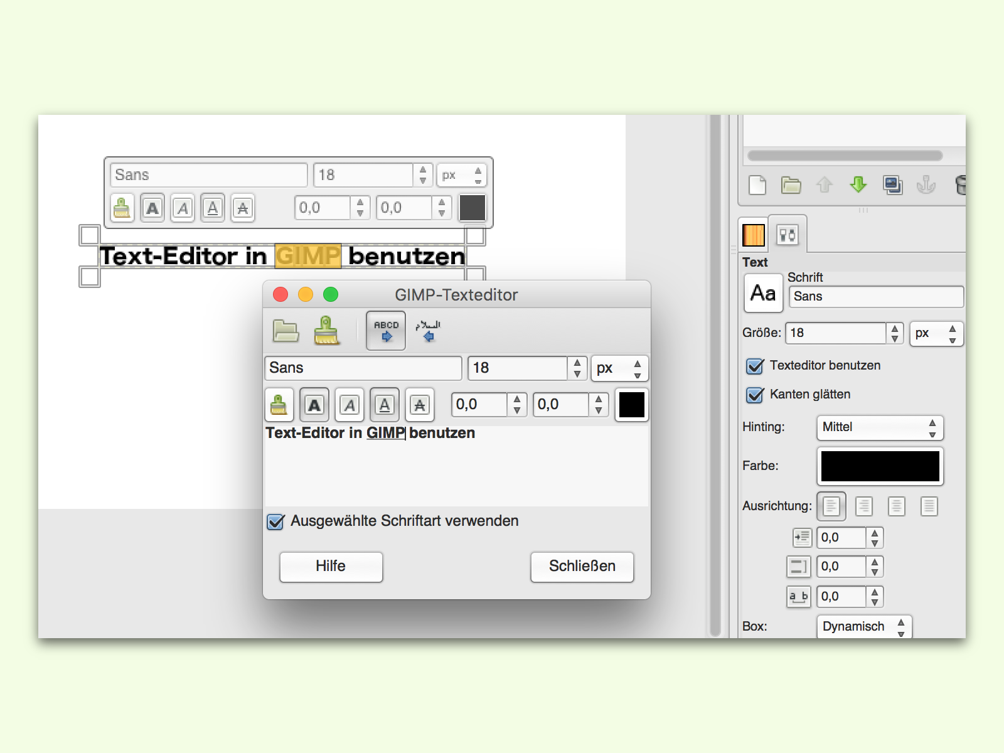Click line spacing icon
Screen dimensions: 1004x753
799,567
